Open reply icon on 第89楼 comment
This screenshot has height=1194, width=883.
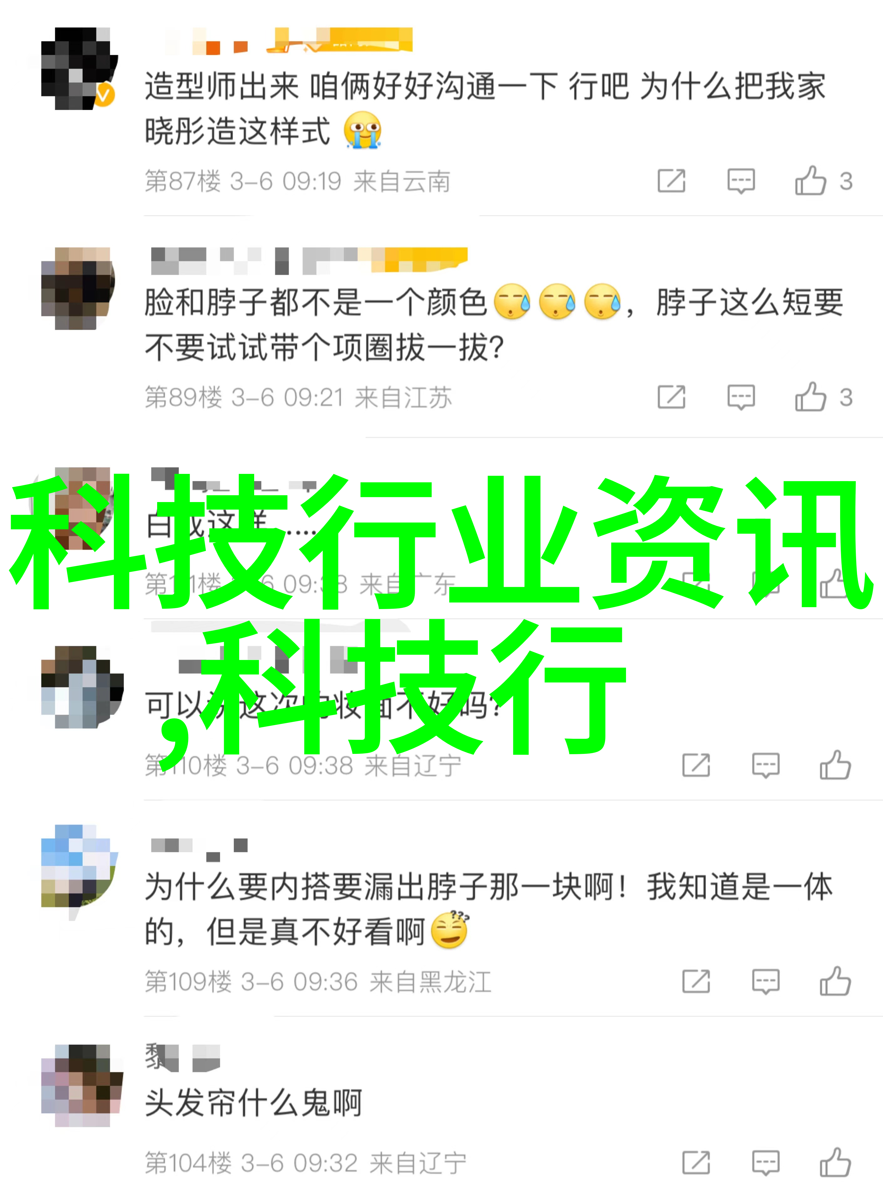tap(741, 398)
